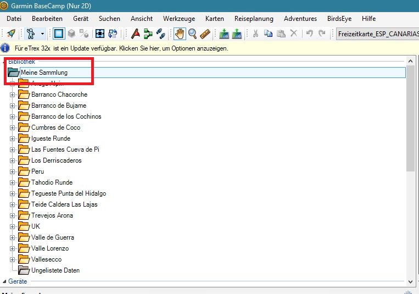
Task: Click the 3D map view cube icon
Action: click(71, 34)
